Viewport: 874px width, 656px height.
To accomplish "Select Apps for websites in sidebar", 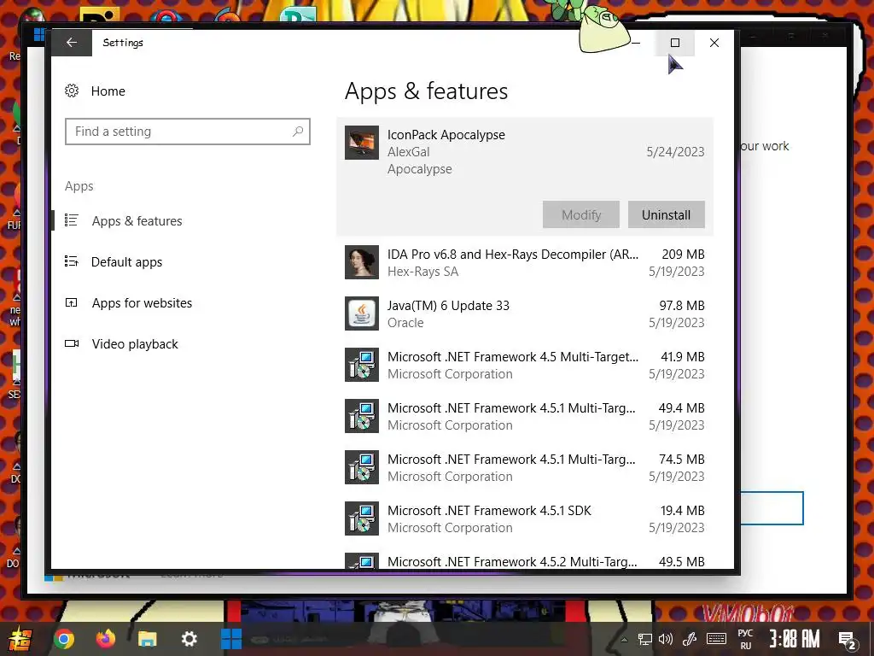I will coord(142,303).
